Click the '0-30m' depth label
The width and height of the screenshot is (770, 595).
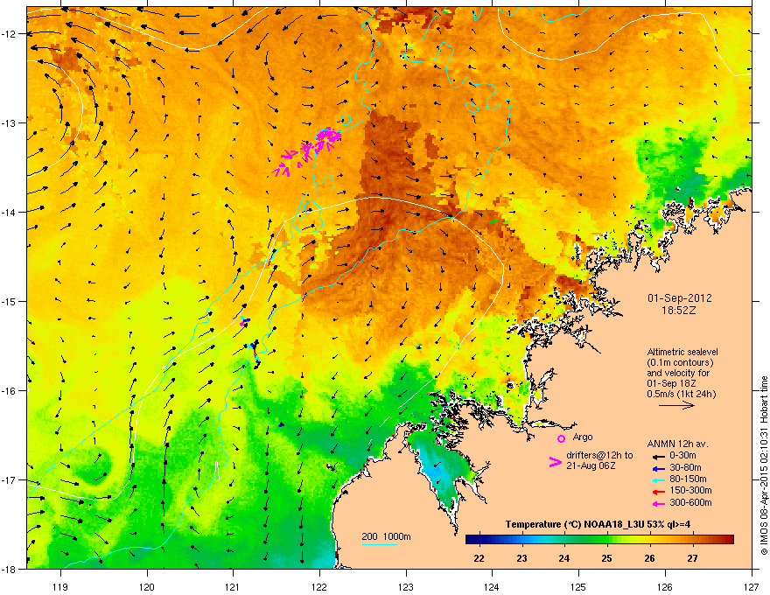(682, 456)
